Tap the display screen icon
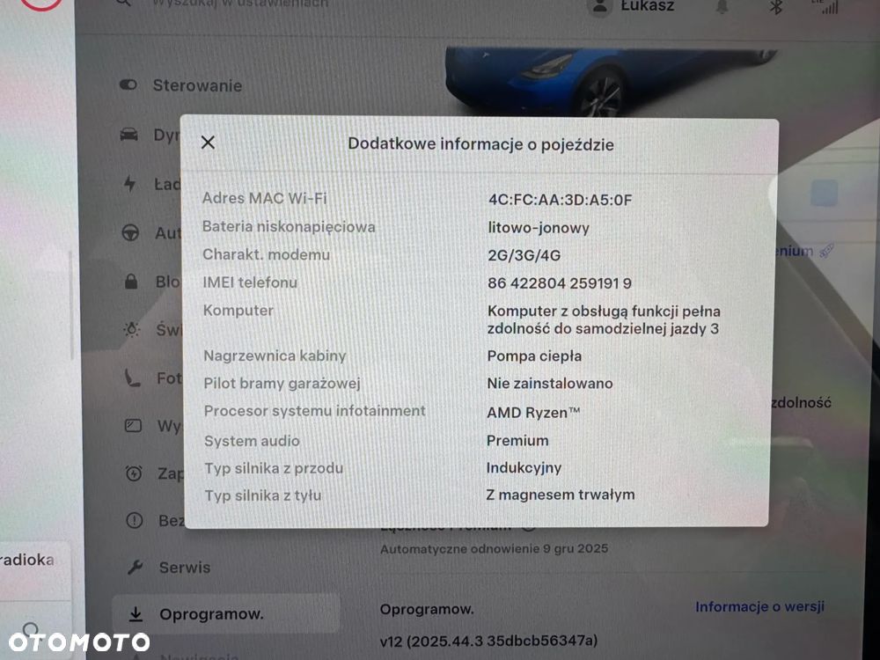The height and width of the screenshot is (660, 880). click(x=133, y=426)
